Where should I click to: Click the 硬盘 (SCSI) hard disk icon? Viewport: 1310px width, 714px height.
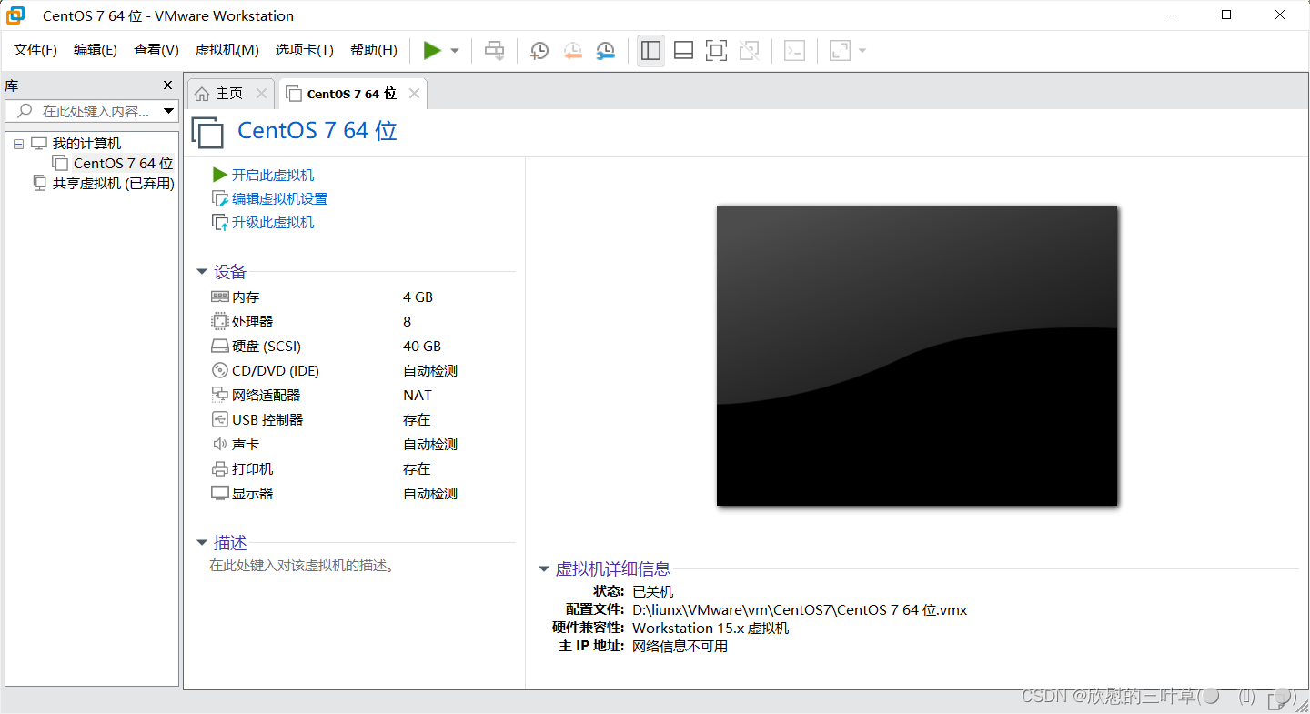pyautogui.click(x=219, y=347)
